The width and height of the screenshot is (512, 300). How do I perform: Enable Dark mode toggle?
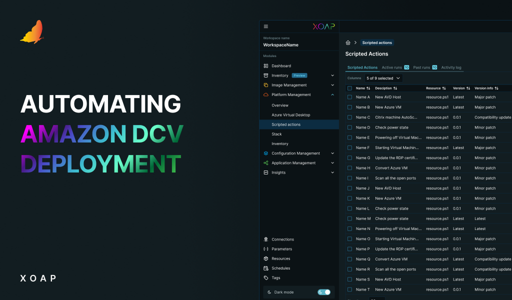tap(324, 292)
